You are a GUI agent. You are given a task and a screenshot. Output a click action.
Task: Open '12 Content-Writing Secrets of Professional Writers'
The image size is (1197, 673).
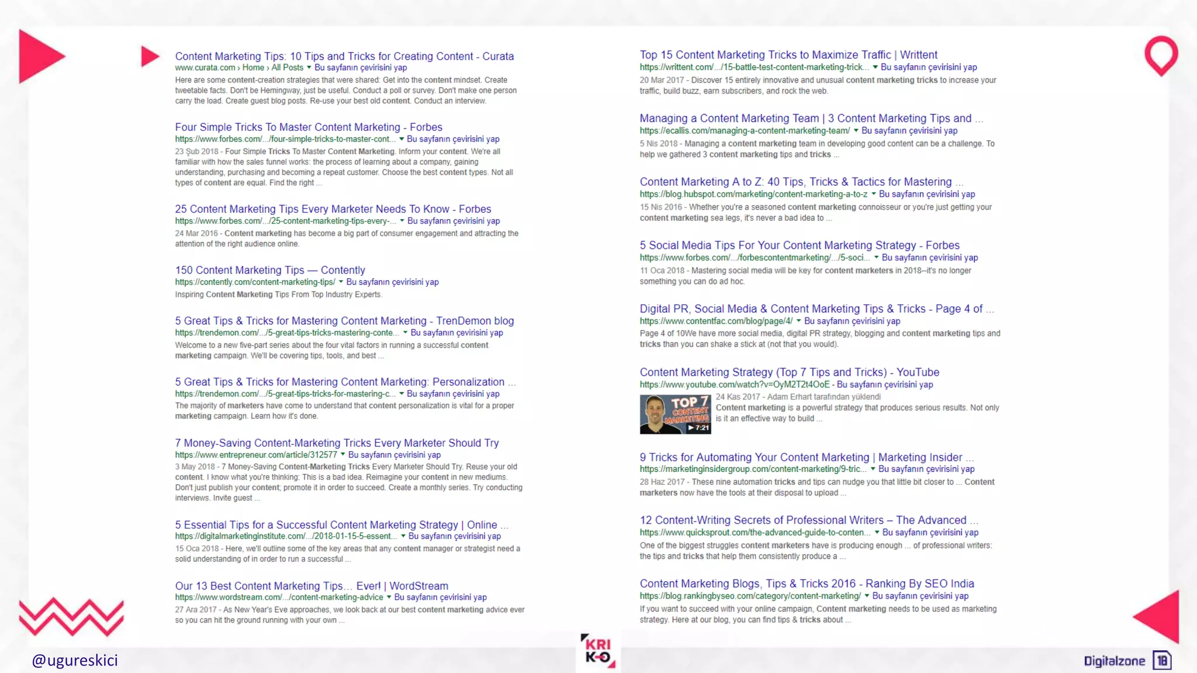click(809, 520)
